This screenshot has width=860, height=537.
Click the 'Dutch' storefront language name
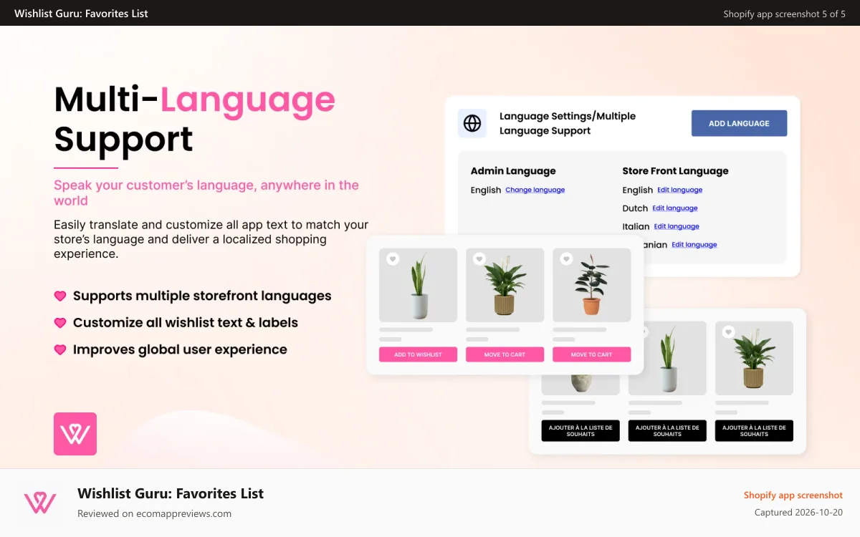[x=635, y=208]
